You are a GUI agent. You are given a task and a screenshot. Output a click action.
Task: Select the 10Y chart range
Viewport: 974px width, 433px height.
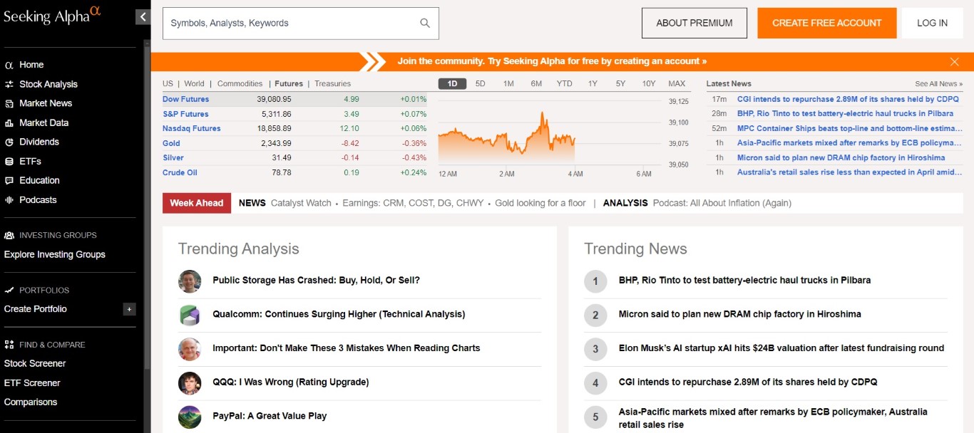tap(649, 83)
